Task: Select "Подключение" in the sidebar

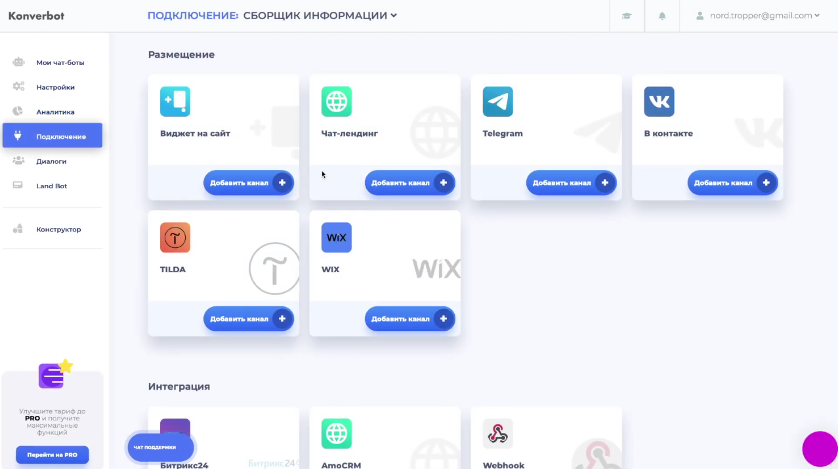Action: tap(52, 136)
